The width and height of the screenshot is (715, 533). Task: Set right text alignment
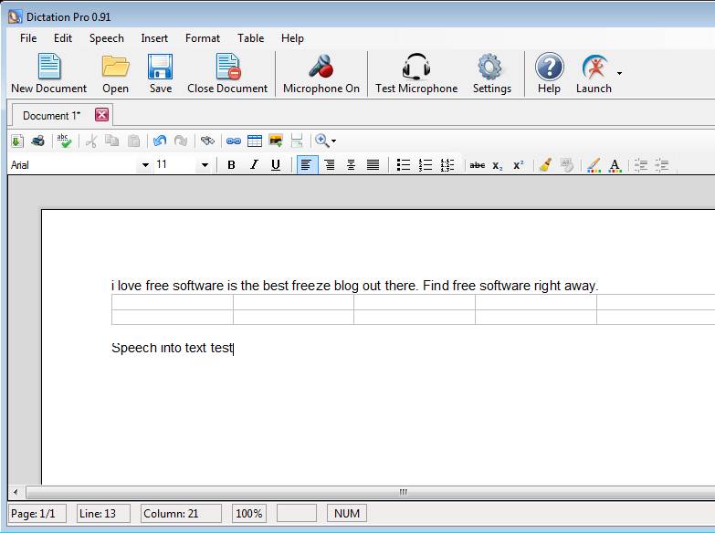click(x=330, y=165)
